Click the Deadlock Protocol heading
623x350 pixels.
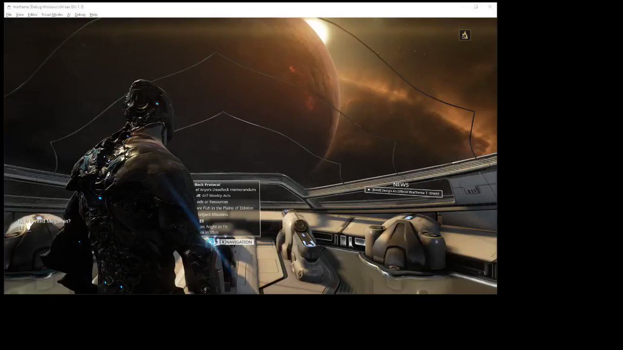pos(207,184)
